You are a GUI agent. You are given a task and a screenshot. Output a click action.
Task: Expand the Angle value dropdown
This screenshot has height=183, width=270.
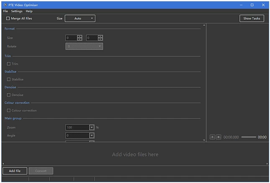[92, 136]
